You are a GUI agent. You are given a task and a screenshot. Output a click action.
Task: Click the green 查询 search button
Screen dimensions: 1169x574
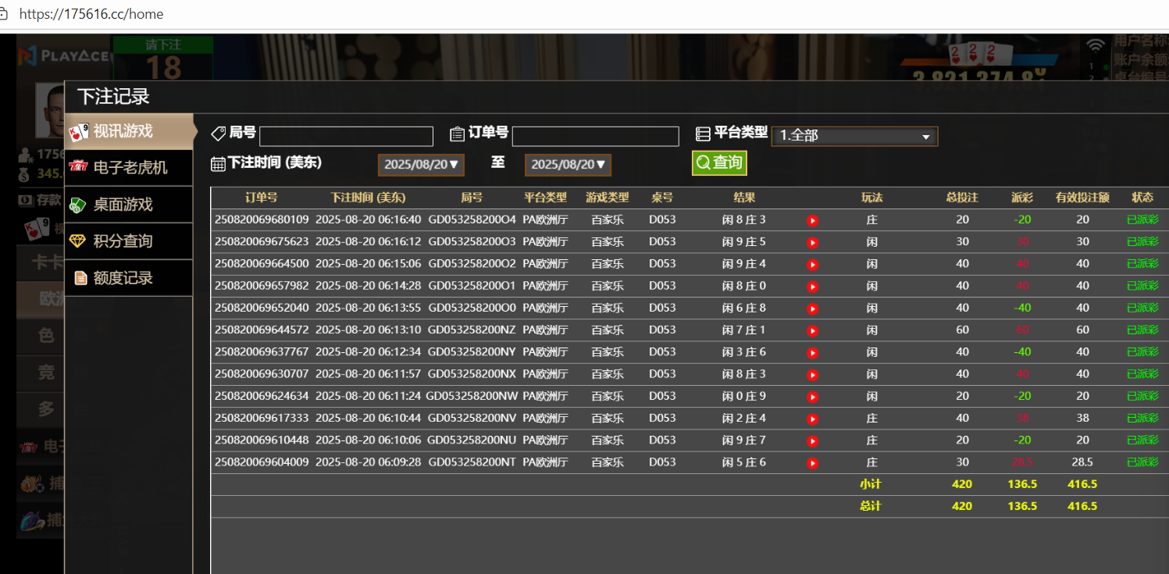(719, 162)
